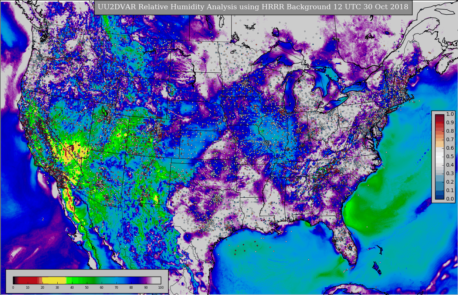Click the '1.0' label on vertical colorbar
The height and width of the screenshot is (295, 458).
[450, 114]
